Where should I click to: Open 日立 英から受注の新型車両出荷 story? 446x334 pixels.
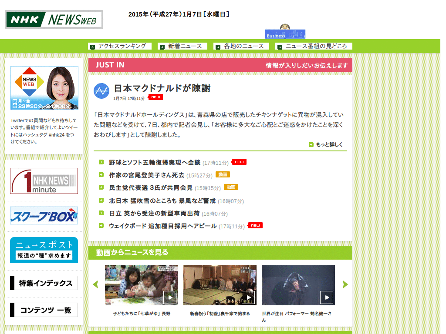click(x=154, y=213)
